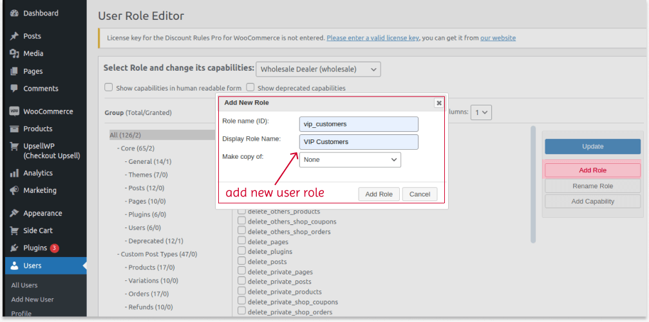Click Add Role in the right panel
The height and width of the screenshot is (322, 649).
592,170
